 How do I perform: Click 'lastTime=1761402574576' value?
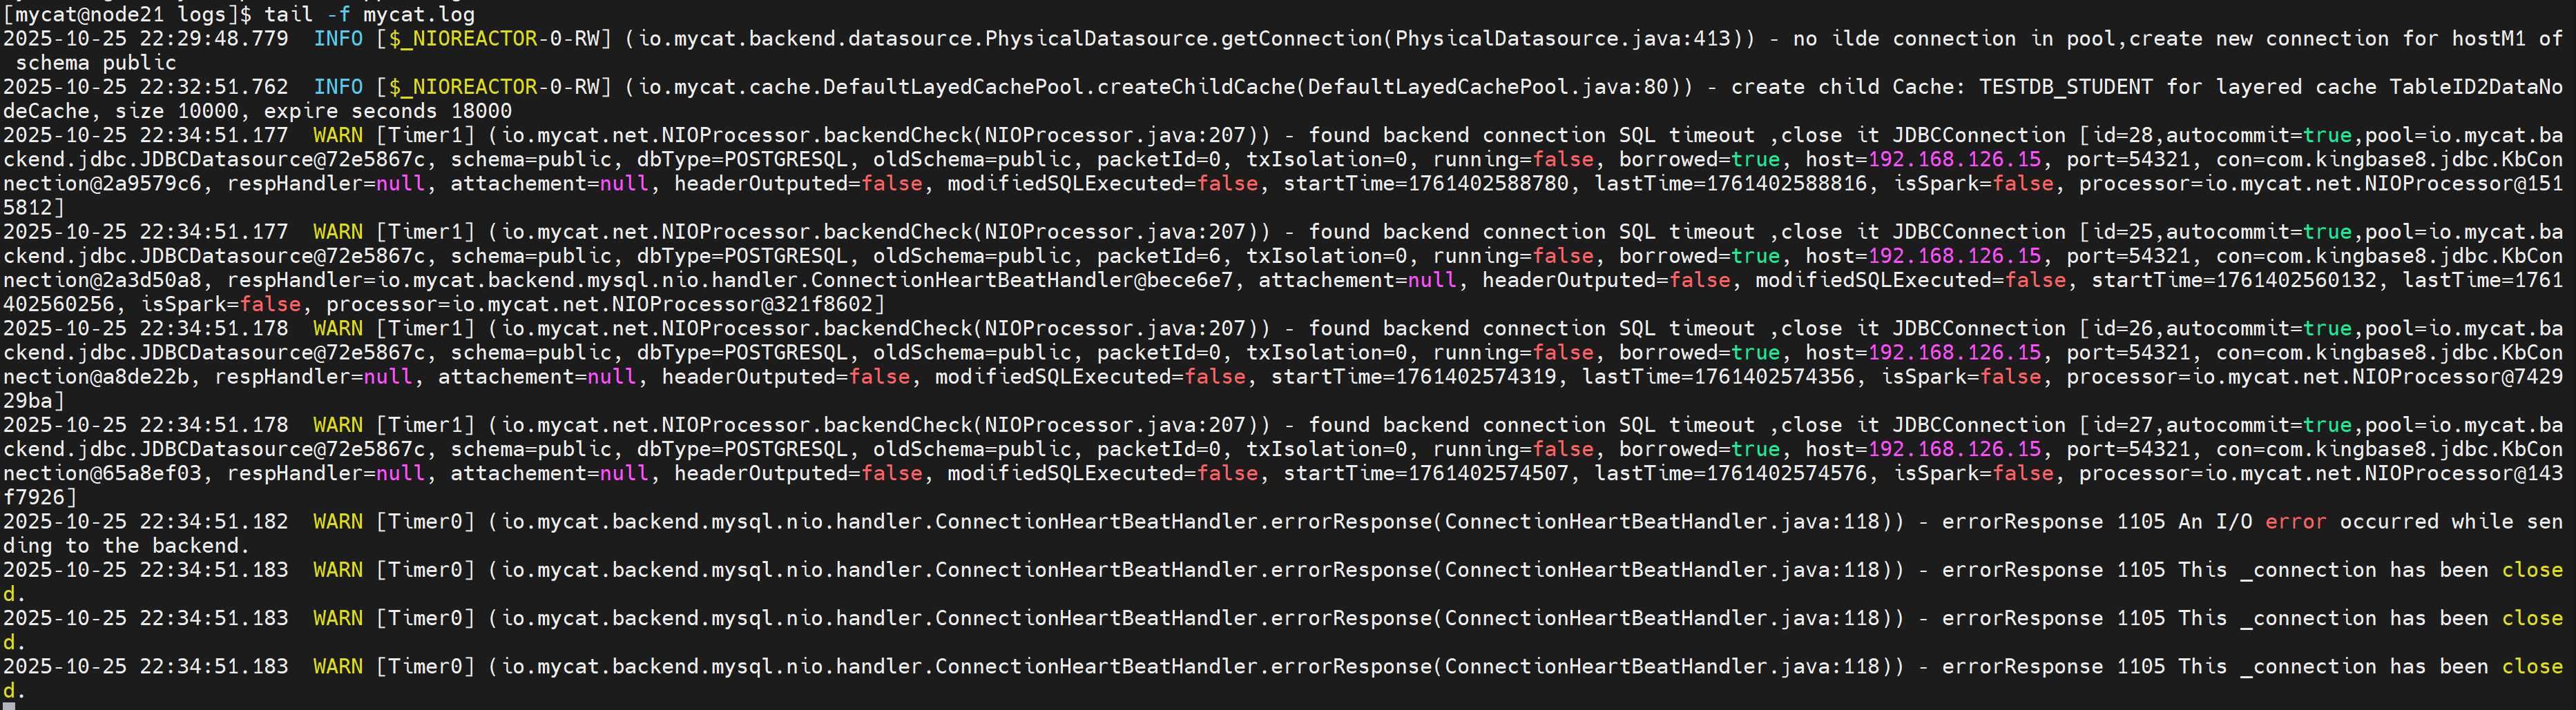[x=1730, y=473]
